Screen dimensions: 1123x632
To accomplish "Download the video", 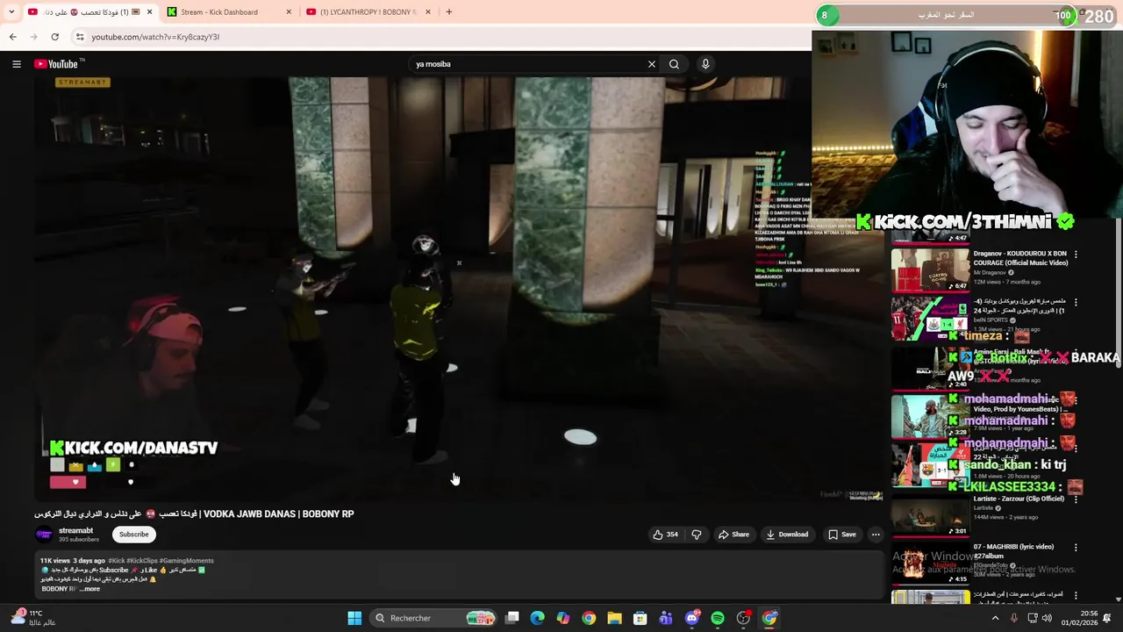I will coord(787,535).
